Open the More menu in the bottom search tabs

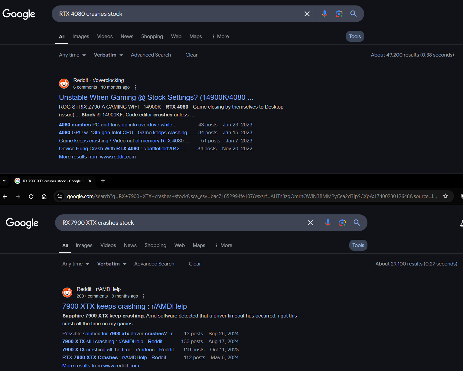pyautogui.click(x=224, y=245)
